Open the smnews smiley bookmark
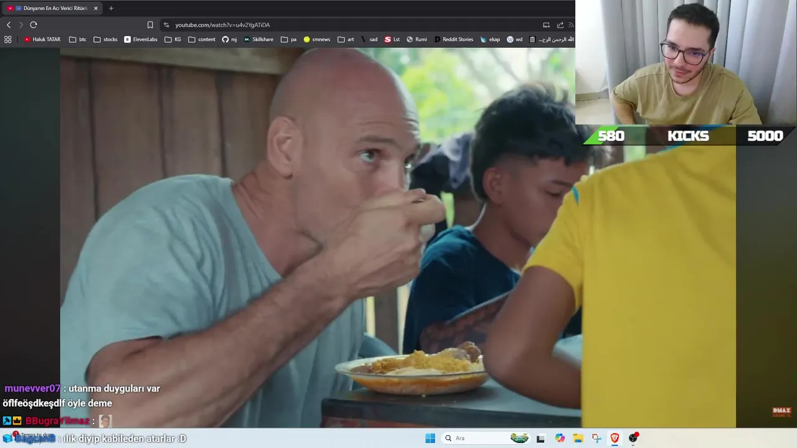797x448 pixels. coord(317,39)
